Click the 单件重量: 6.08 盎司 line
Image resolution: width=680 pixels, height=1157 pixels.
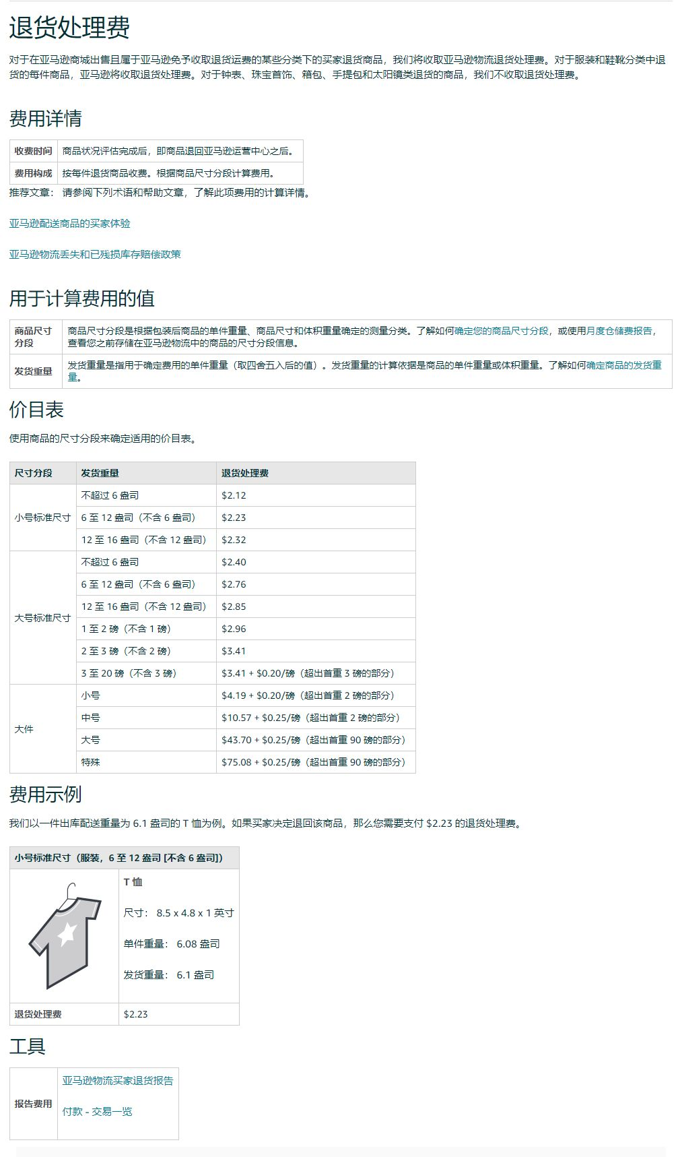coord(172,944)
